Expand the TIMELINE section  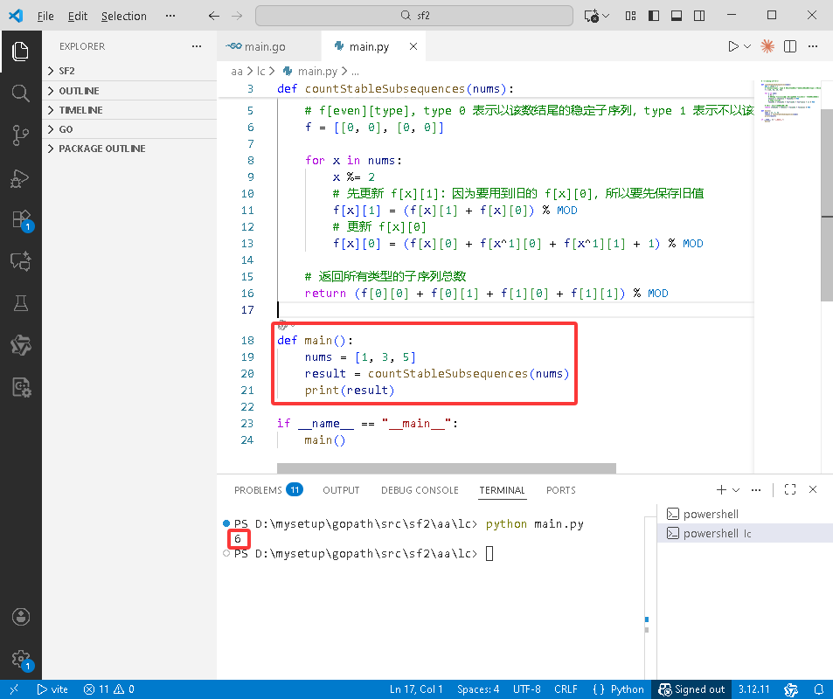(x=129, y=110)
